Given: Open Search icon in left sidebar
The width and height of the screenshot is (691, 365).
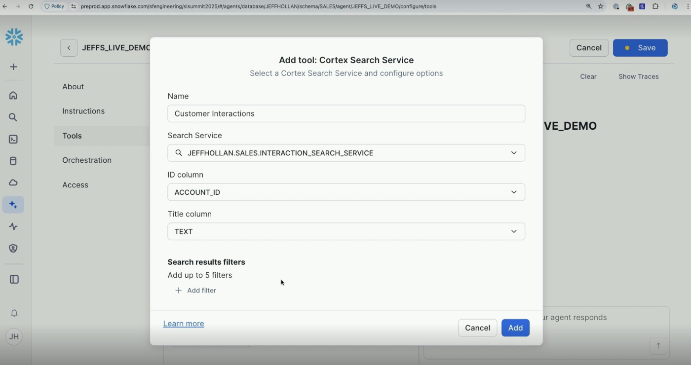Looking at the screenshot, I should 13,117.
